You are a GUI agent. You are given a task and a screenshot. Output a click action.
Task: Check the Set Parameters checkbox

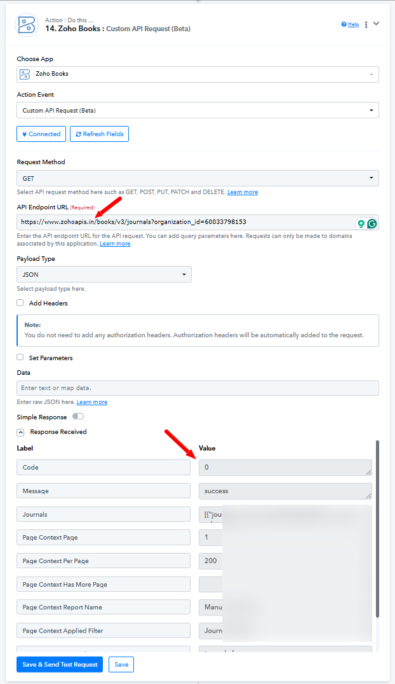pos(20,357)
